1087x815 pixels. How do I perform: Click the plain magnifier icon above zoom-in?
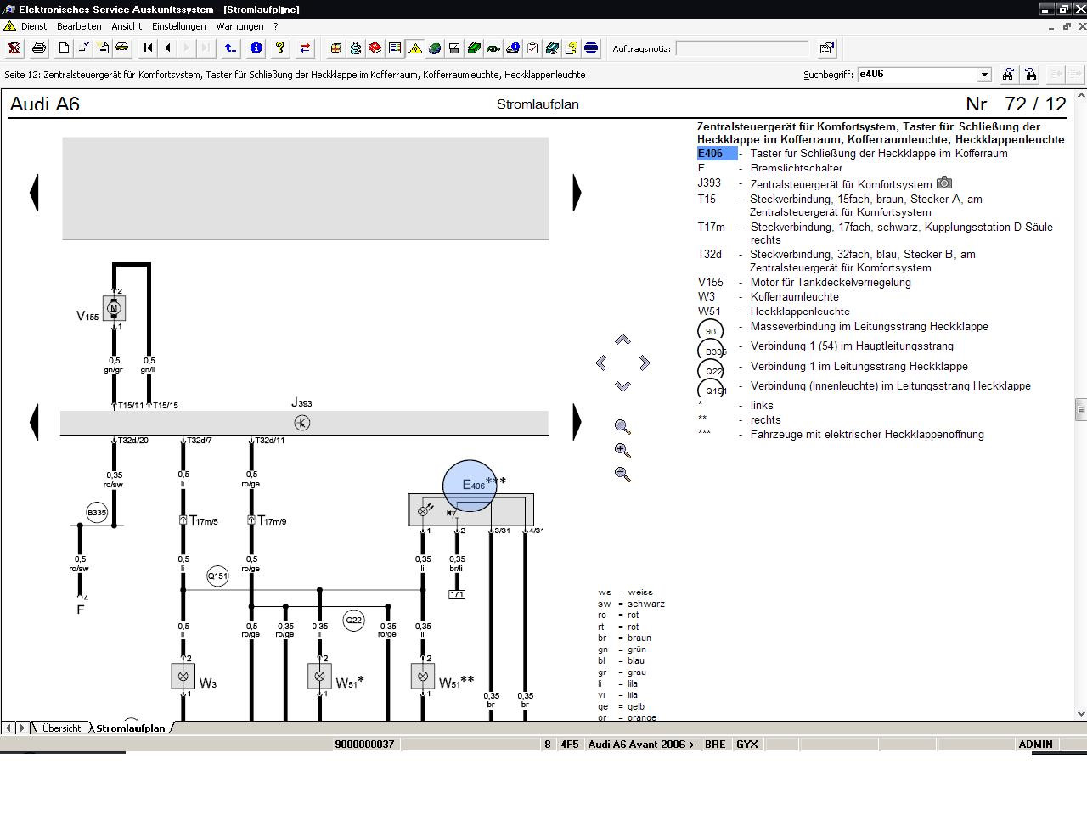tap(622, 427)
